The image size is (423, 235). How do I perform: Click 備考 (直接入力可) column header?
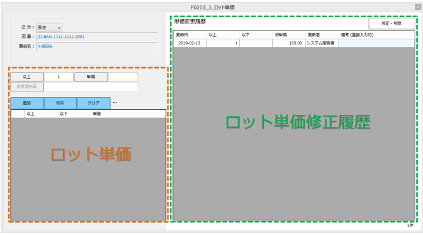click(x=377, y=35)
